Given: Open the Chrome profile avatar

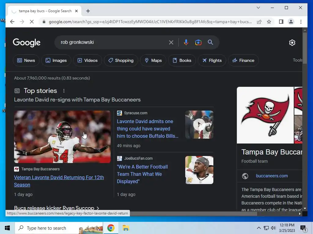Looking at the screenshot, I should click(x=291, y=22).
